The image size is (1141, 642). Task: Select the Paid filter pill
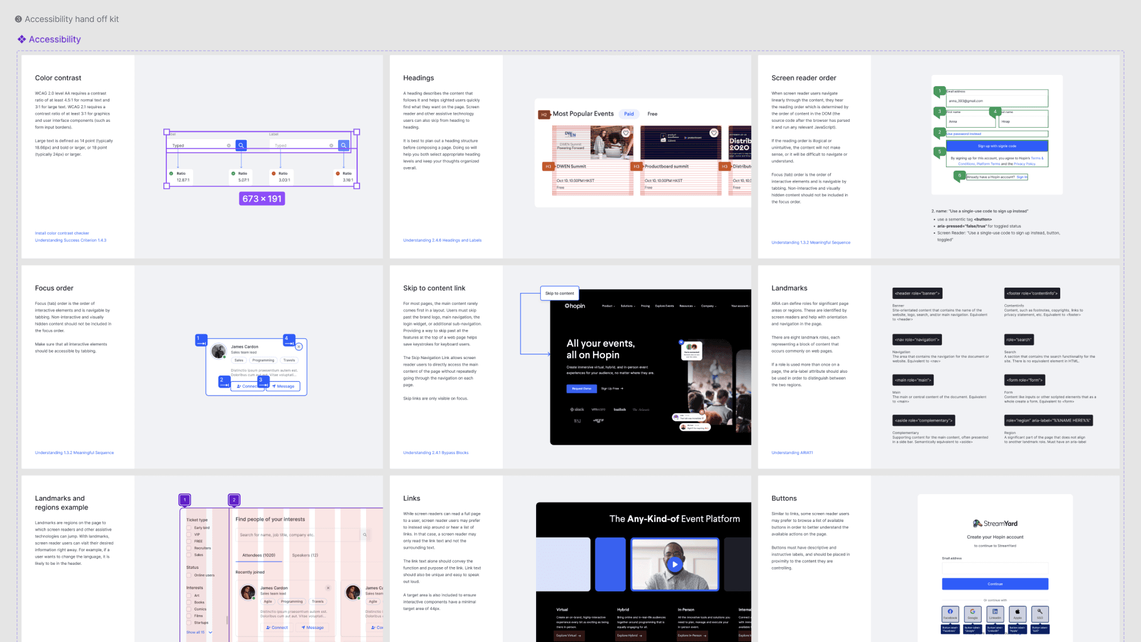(629, 114)
